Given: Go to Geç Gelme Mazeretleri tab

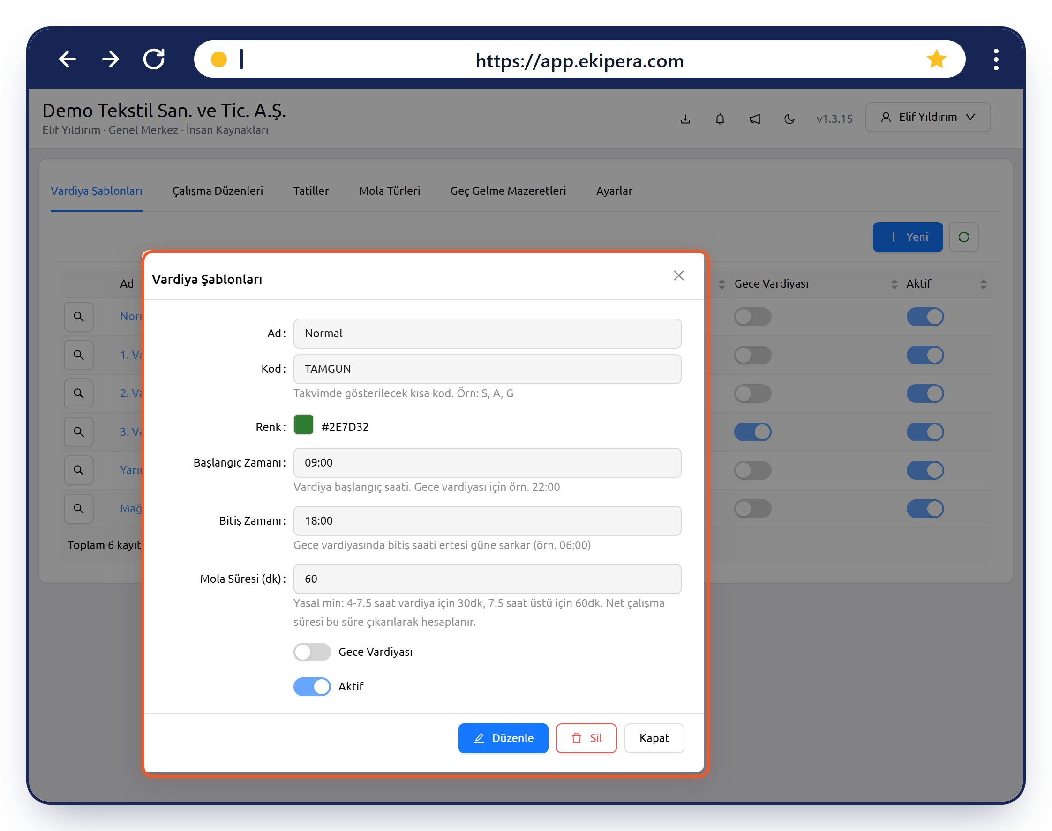Looking at the screenshot, I should [x=508, y=191].
